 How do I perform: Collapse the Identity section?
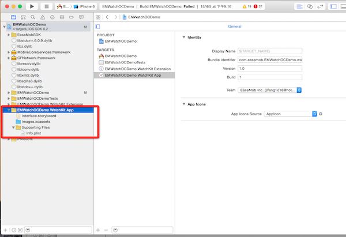[183, 37]
